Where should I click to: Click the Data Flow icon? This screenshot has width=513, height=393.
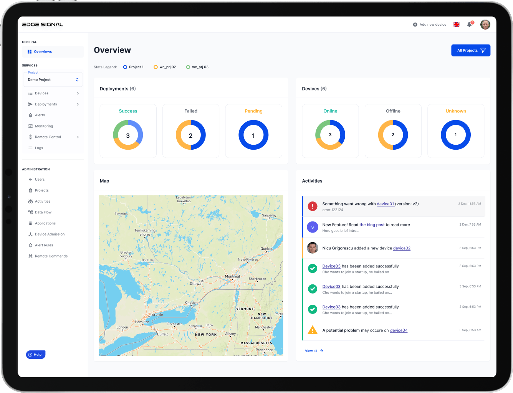tap(31, 212)
